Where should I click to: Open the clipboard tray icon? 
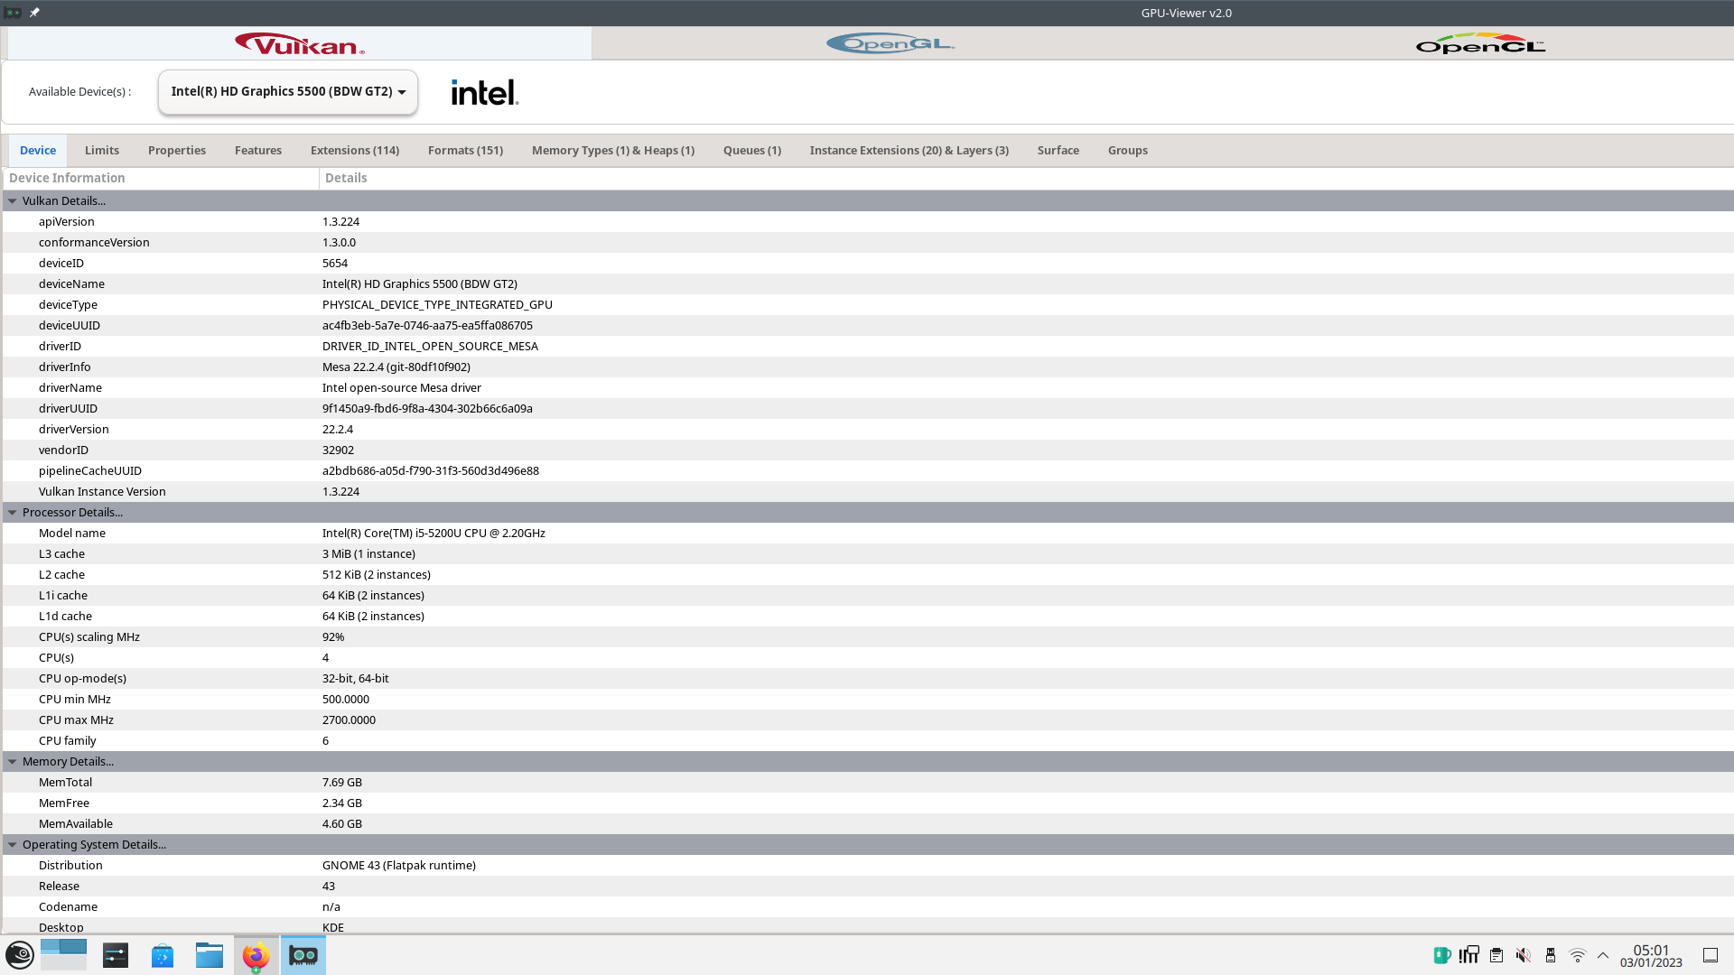pyautogui.click(x=1496, y=955)
